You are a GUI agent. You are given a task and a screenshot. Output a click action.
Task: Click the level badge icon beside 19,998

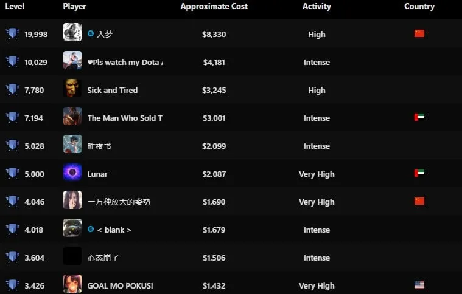click(13, 33)
